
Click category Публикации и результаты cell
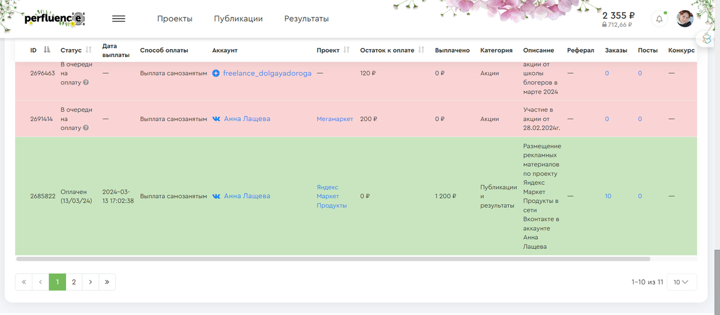(x=499, y=196)
